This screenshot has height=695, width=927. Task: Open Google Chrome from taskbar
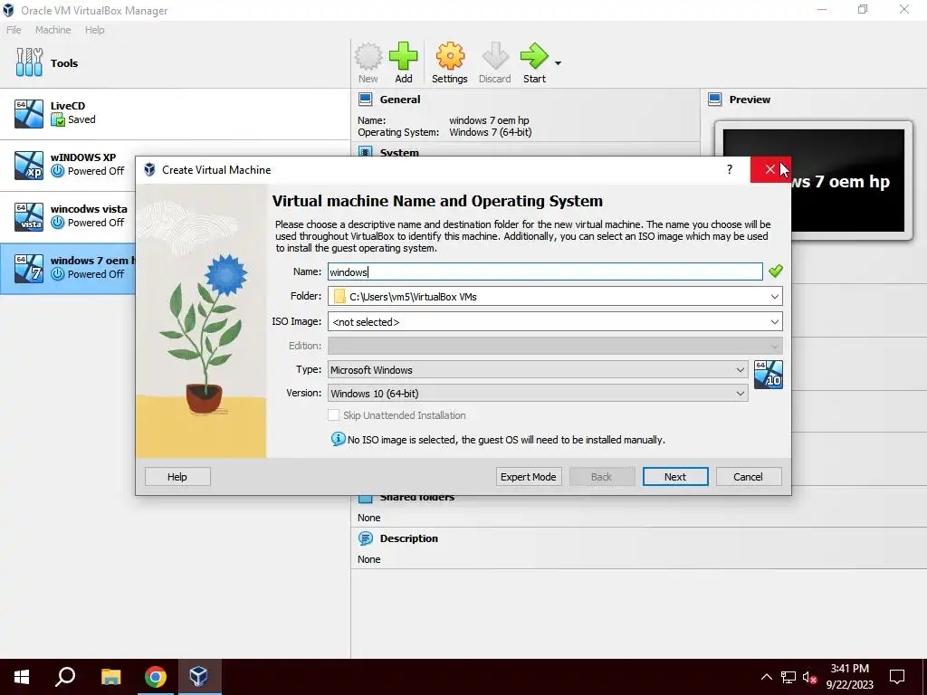(x=156, y=677)
